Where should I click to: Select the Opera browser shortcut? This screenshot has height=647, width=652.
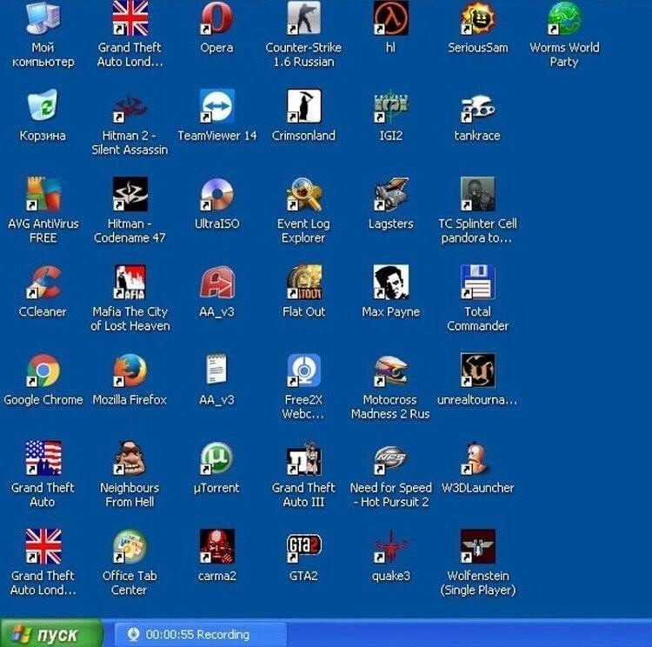[216, 19]
